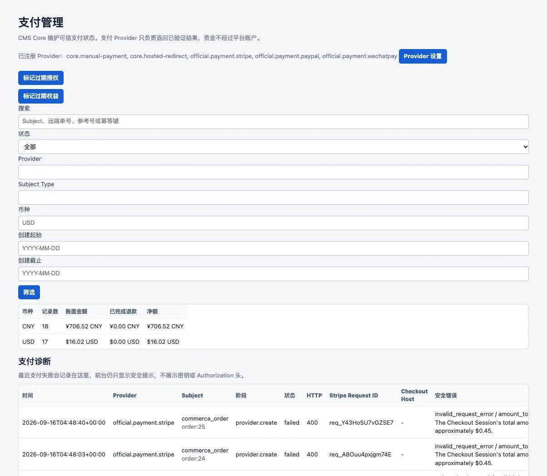Apply filters with the 筛选 button
The image size is (547, 476).
(29, 293)
